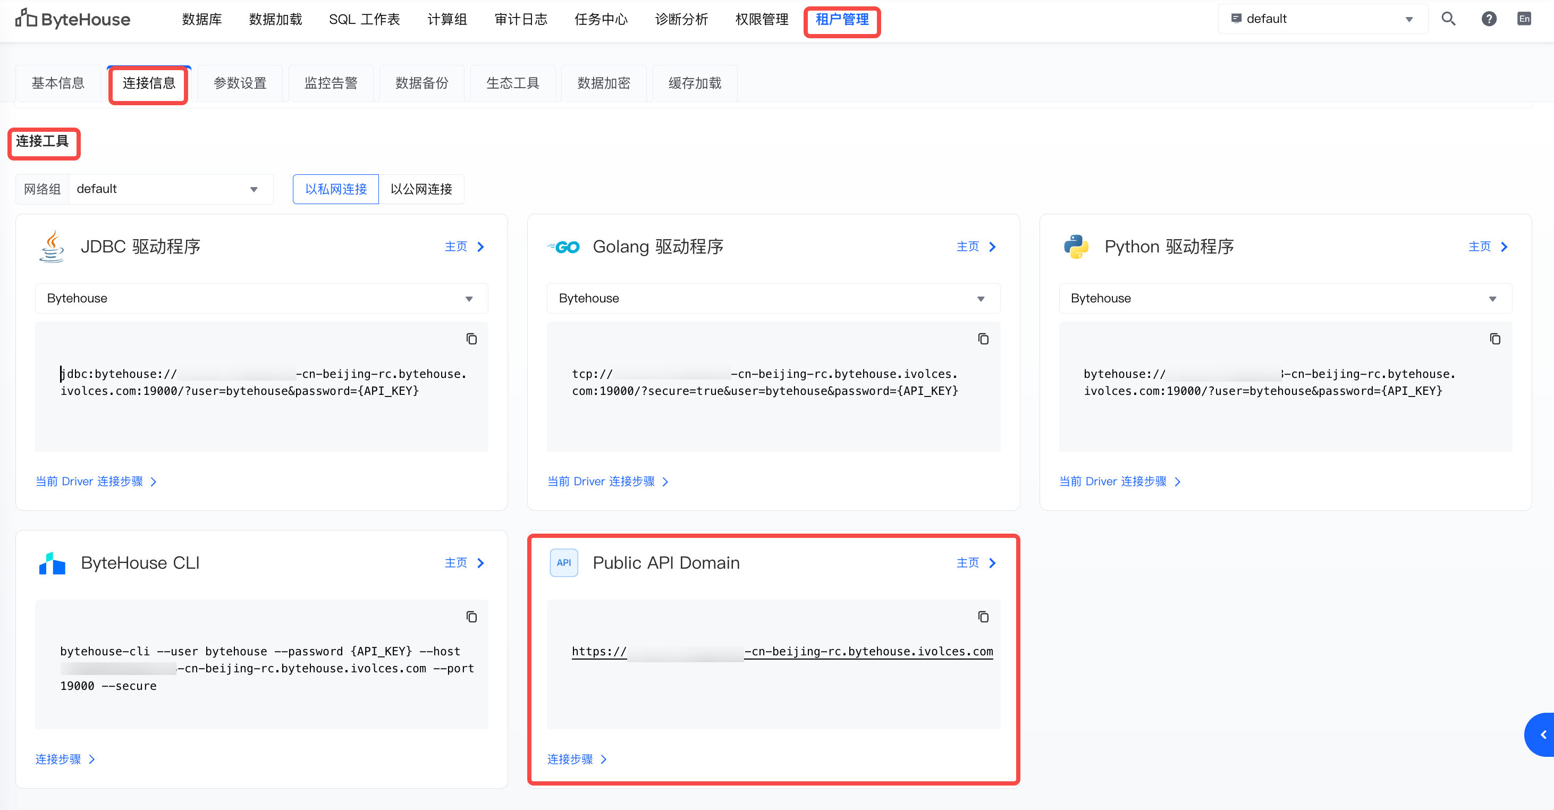Select 以公网连接 connection mode
This screenshot has height=810, width=1554.
421,189
